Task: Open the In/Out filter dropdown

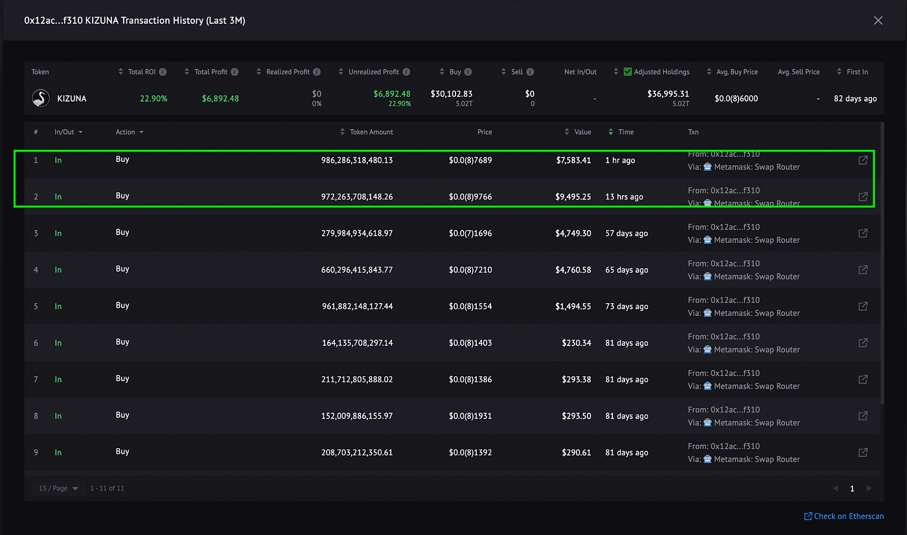Action: point(69,132)
